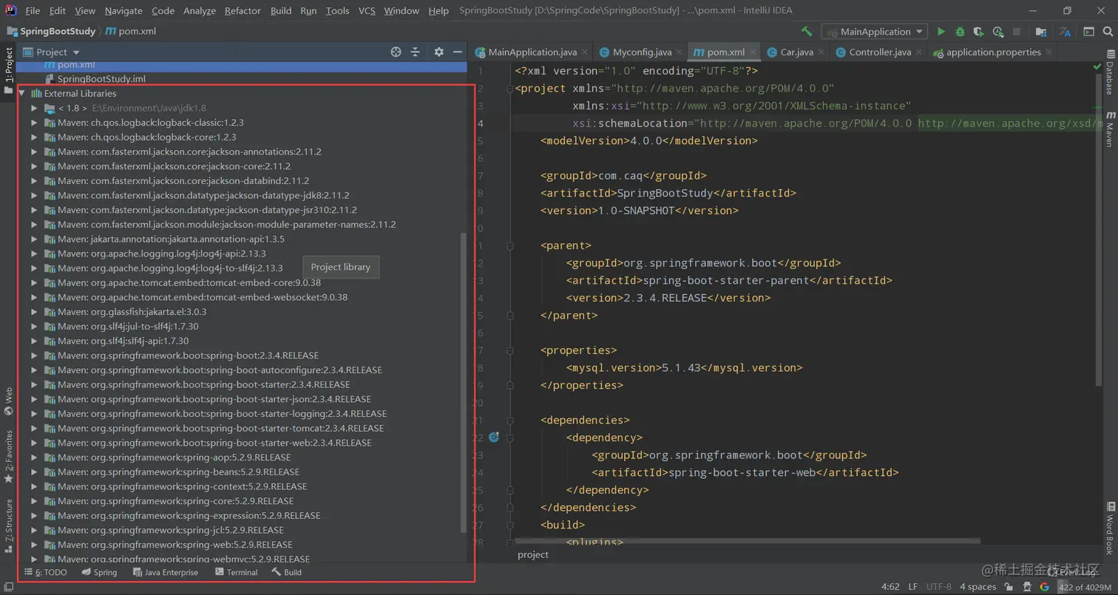The width and height of the screenshot is (1118, 595).
Task: Hide the Project panel with minus icon
Action: [x=458, y=52]
